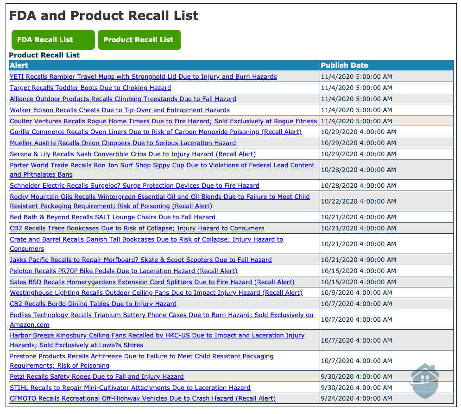Open STIHL Mini-Cultivator Attachments link

pos(130,388)
